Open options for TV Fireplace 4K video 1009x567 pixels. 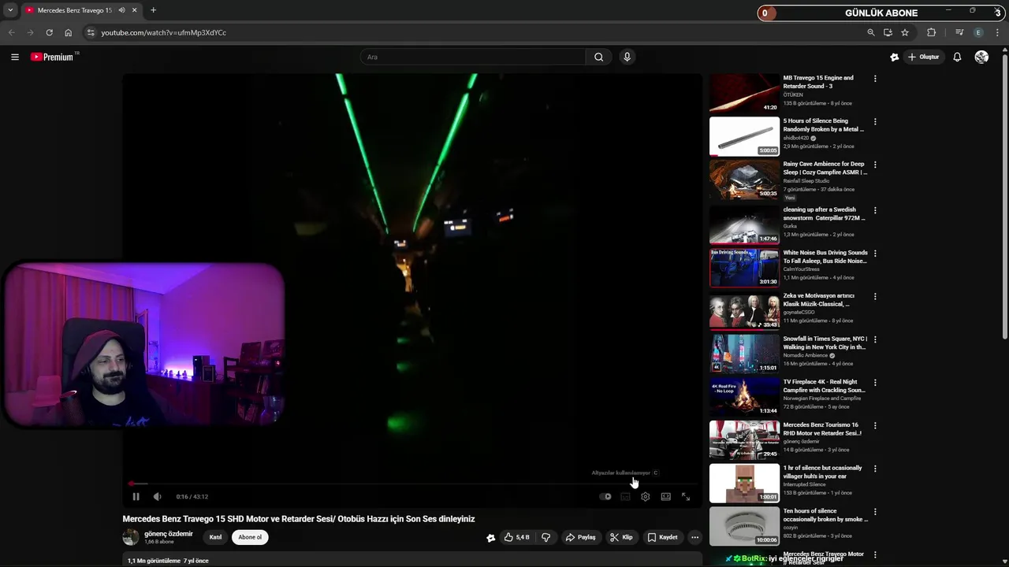[874, 383]
